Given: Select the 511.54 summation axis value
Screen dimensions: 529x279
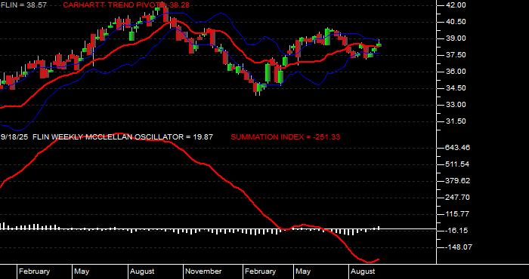Looking at the screenshot, I should [458, 164].
